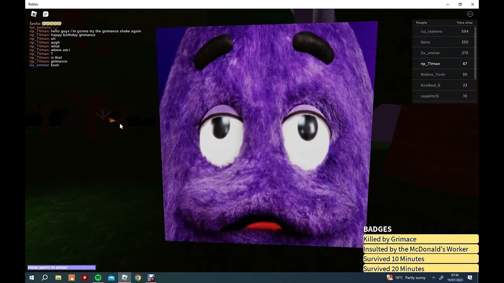The height and width of the screenshot is (283, 504).
Task: Click the Survived 10 Minutes badge
Action: coord(421,259)
